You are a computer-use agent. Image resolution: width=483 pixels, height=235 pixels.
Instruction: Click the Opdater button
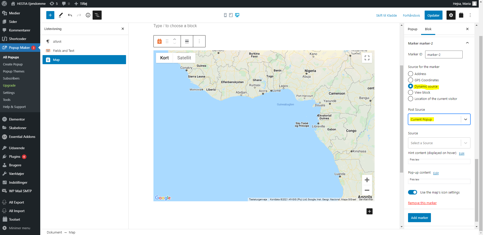click(433, 15)
